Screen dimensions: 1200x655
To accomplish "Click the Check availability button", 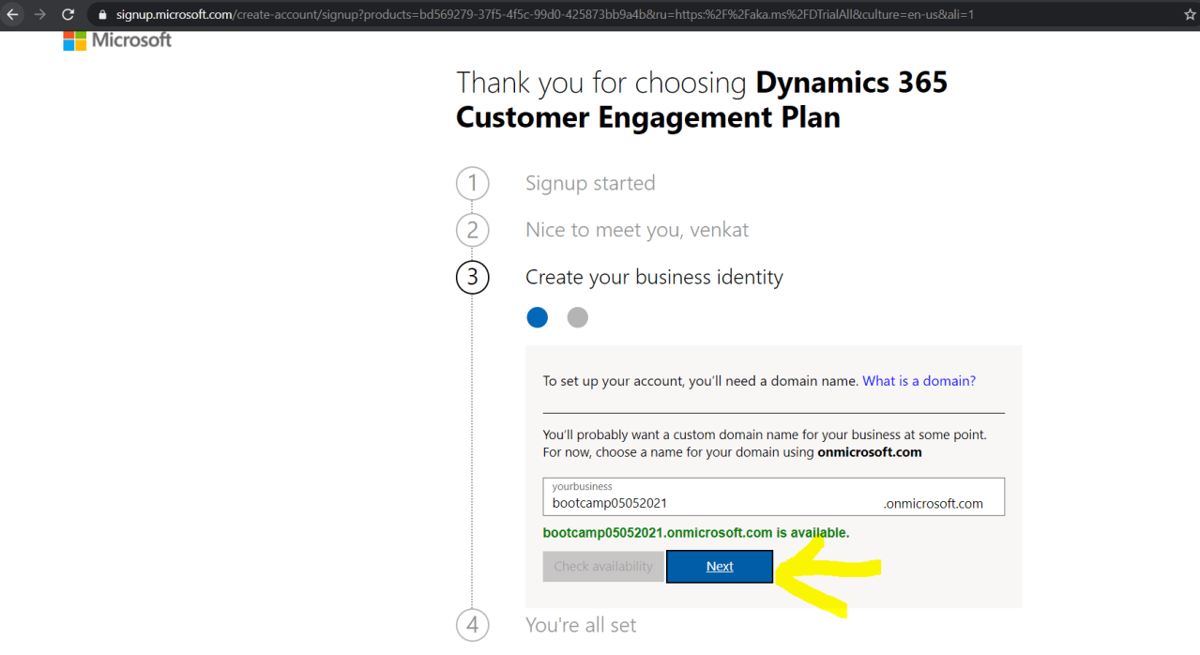I will point(602,567).
